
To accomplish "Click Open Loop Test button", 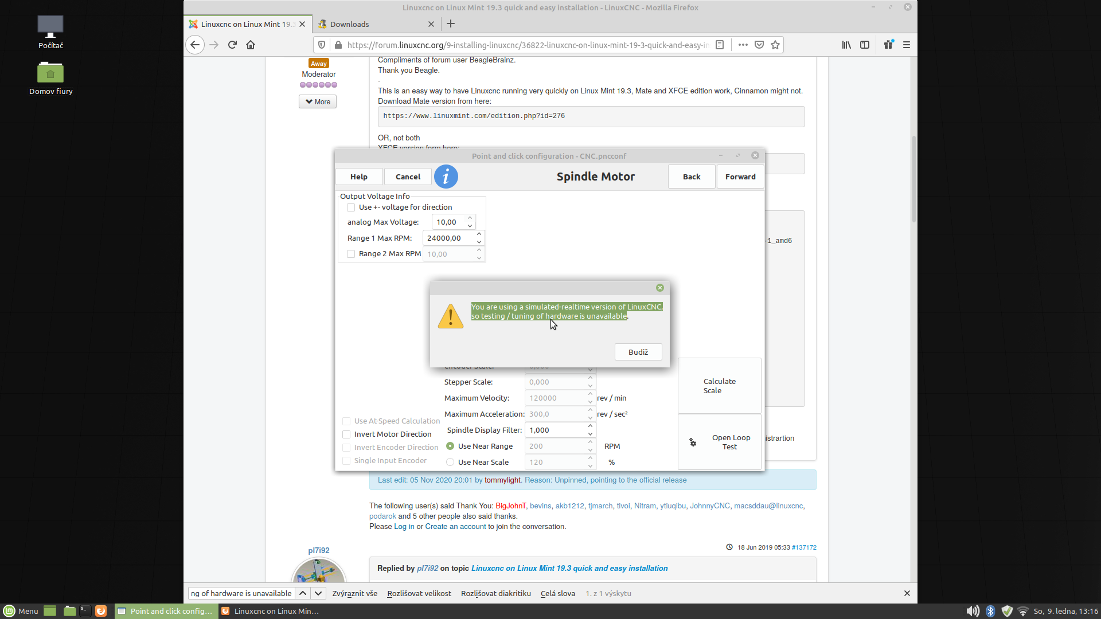I will pyautogui.click(x=720, y=442).
